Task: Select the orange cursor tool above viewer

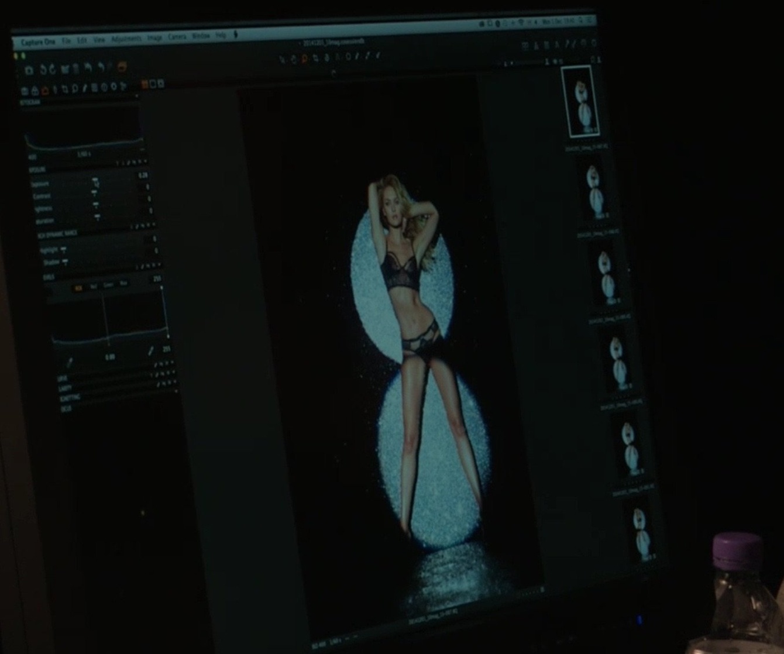Action: [x=304, y=58]
